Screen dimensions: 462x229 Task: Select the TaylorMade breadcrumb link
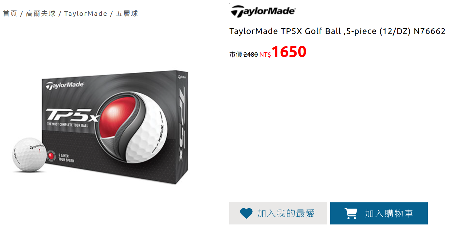coord(86,14)
